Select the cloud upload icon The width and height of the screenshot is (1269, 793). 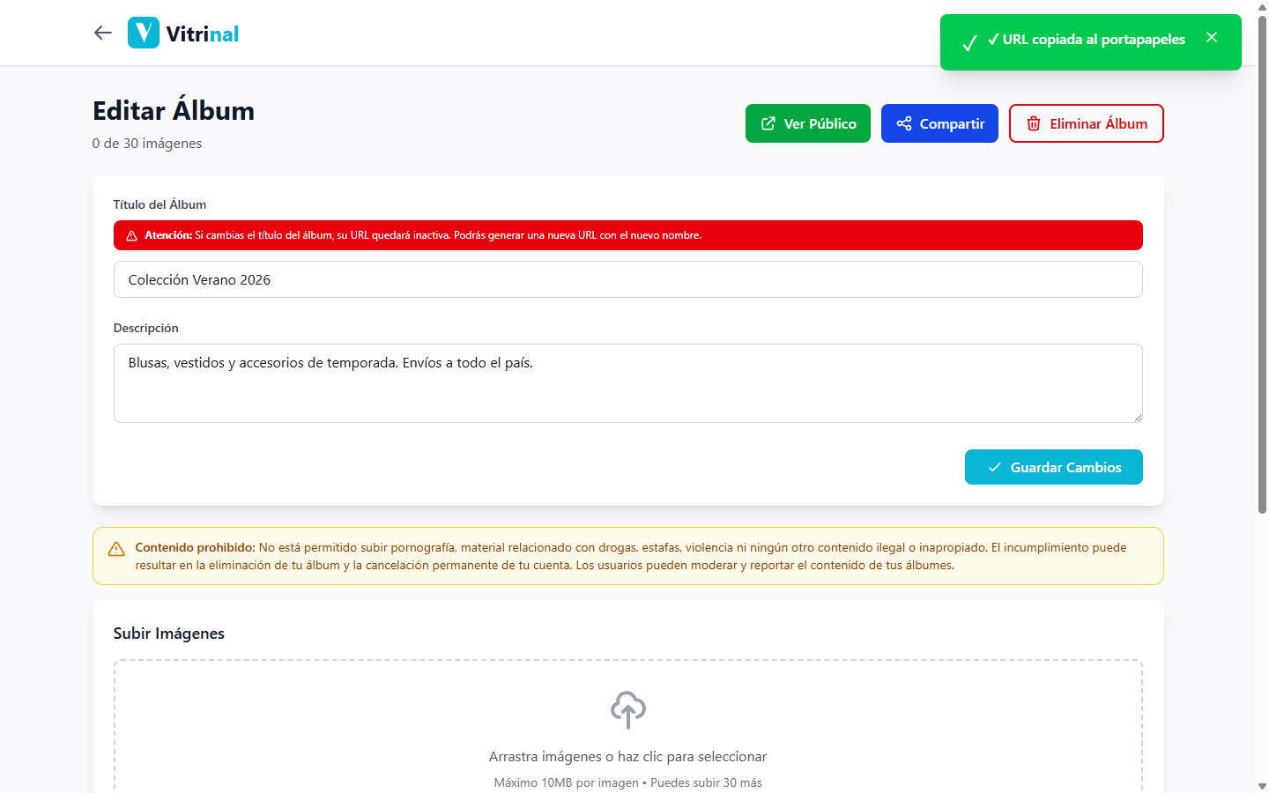tap(628, 709)
